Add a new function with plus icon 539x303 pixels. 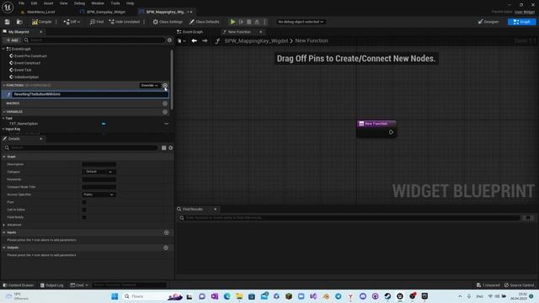pos(165,85)
